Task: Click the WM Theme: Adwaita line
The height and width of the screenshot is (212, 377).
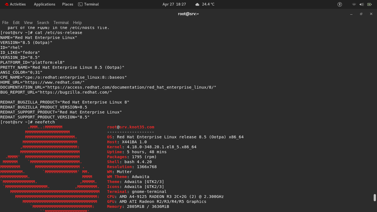Action: tap(128, 177)
